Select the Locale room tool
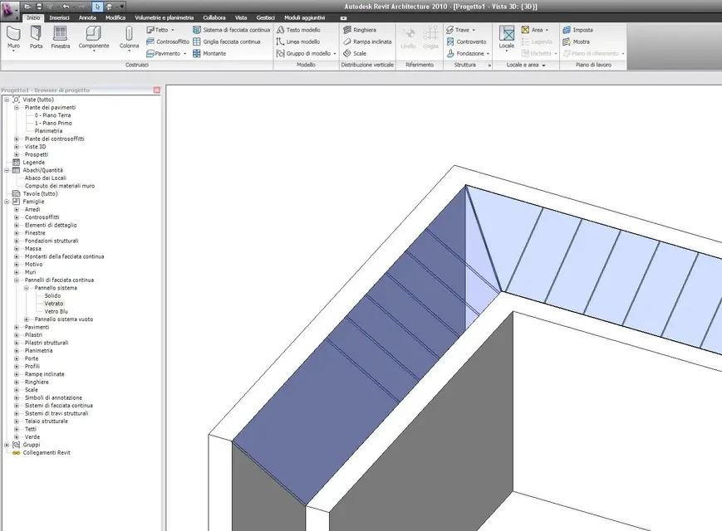This screenshot has width=722, height=531. click(507, 33)
